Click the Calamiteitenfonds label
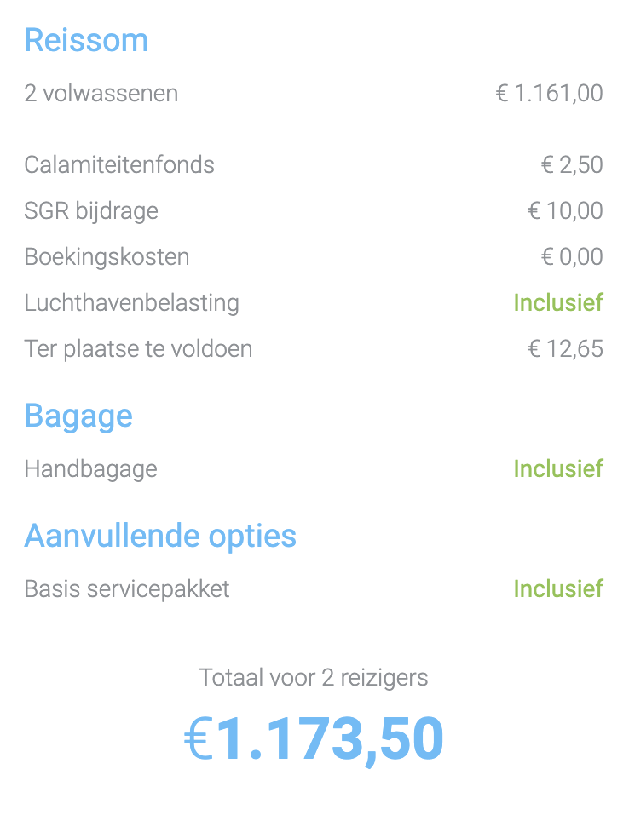The width and height of the screenshot is (629, 821). coord(119,165)
